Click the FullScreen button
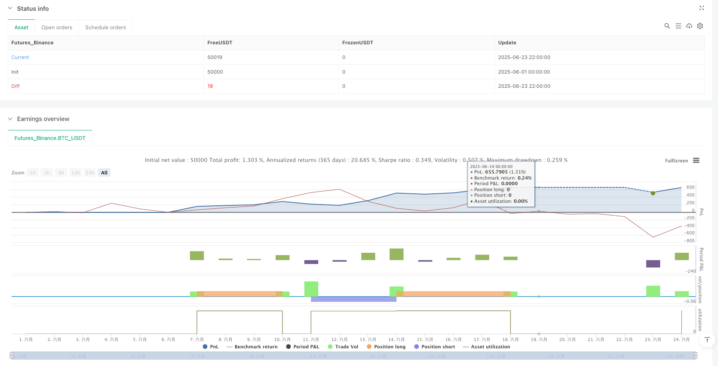The height and width of the screenshot is (366, 718). point(676,161)
